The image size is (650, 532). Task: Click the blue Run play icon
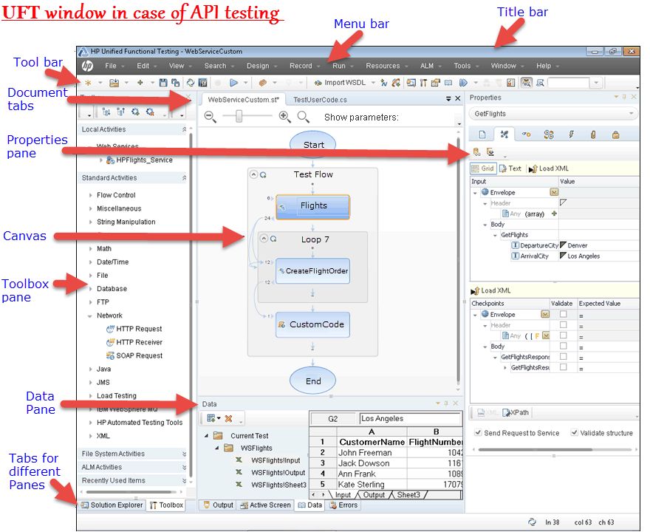pos(234,83)
